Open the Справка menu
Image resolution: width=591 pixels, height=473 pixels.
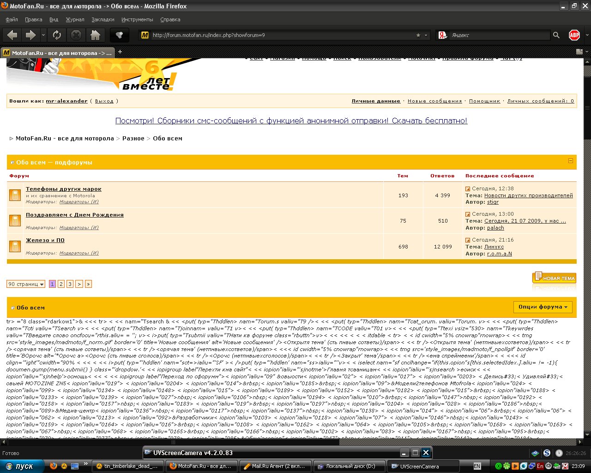coord(170,19)
